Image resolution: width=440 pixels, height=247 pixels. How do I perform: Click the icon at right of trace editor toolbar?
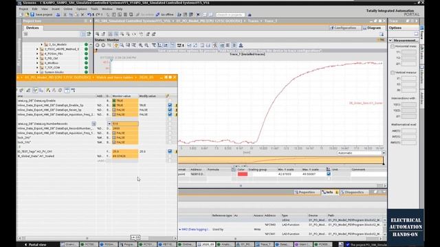tap(382, 34)
